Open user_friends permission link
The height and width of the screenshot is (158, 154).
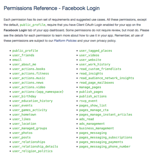[23, 55]
